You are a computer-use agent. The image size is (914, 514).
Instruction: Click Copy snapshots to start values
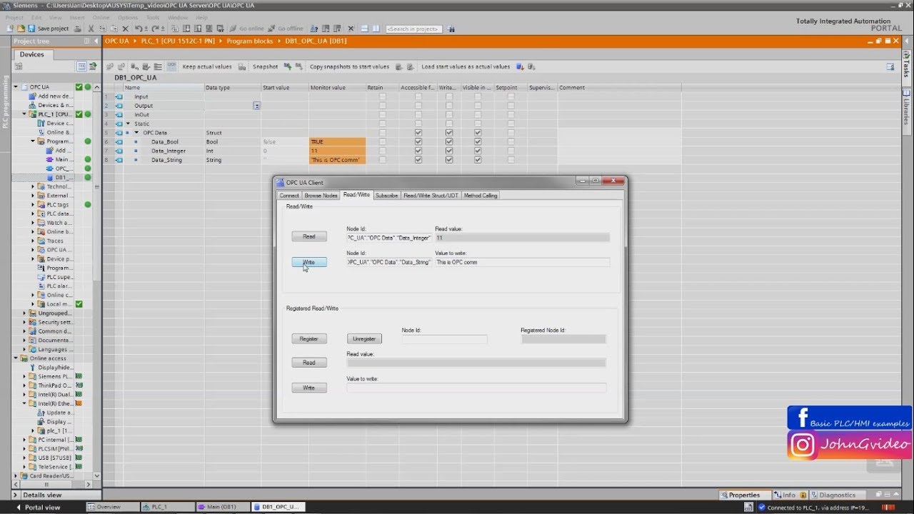point(349,66)
